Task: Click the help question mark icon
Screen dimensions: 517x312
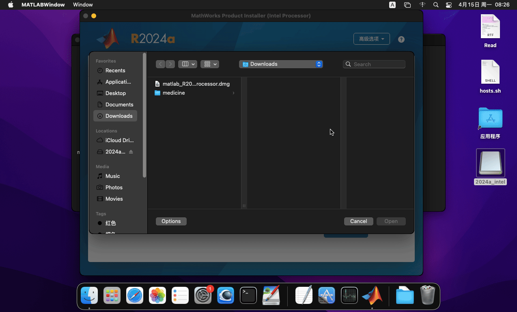Action: [401, 39]
